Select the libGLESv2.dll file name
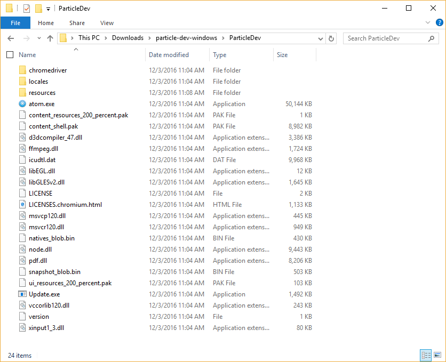The width and height of the screenshot is (446, 362). [x=46, y=182]
